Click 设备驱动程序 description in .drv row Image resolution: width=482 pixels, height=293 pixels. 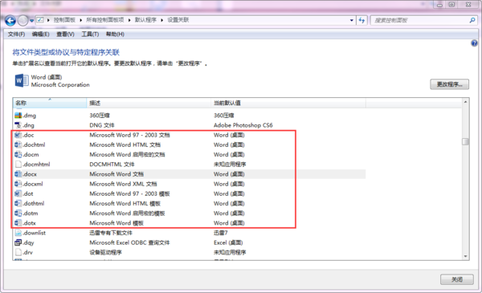pyautogui.click(x=106, y=252)
